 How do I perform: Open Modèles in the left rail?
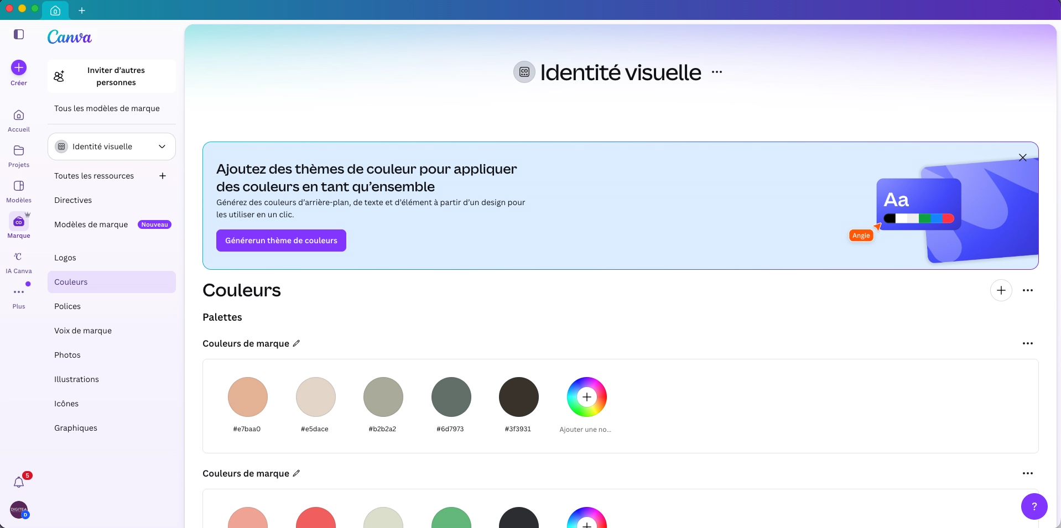pyautogui.click(x=19, y=191)
